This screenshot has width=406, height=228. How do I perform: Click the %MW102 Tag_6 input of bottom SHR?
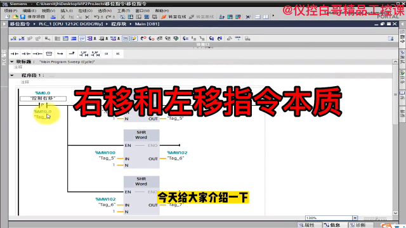pos(105,202)
